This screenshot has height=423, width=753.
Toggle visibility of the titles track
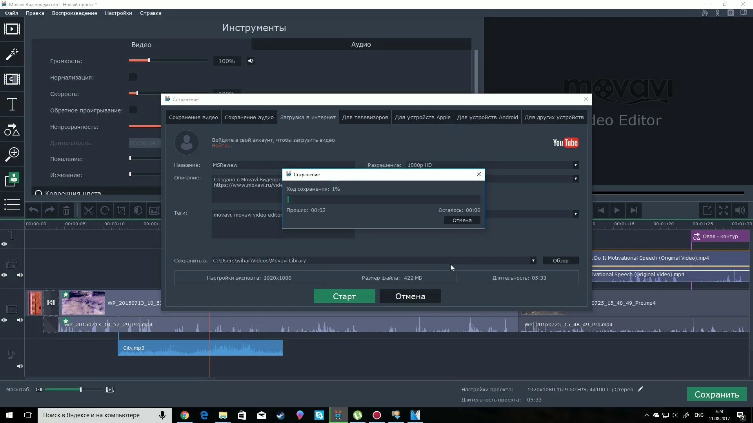point(4,244)
